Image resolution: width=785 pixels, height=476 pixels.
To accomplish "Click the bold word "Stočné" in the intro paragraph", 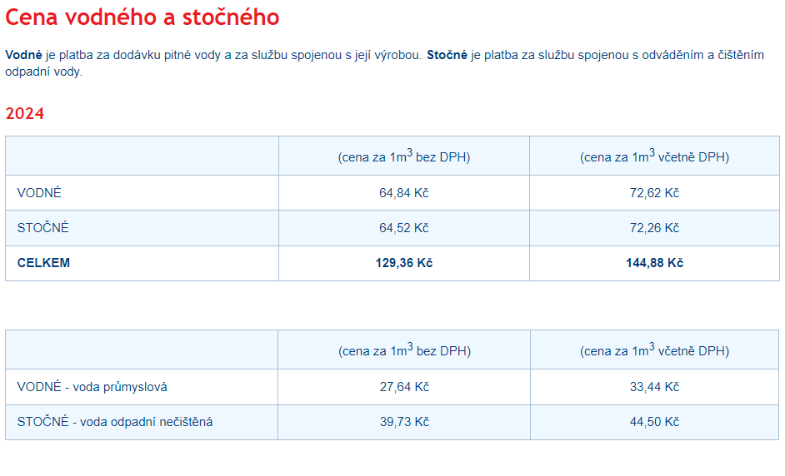I will point(447,55).
